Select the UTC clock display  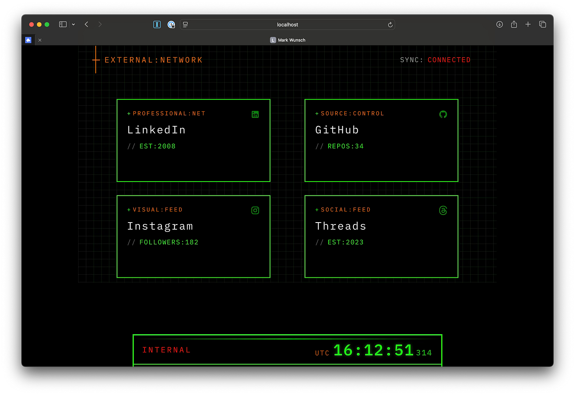(373, 350)
